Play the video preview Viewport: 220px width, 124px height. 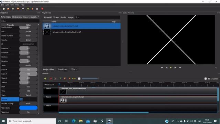171,68
